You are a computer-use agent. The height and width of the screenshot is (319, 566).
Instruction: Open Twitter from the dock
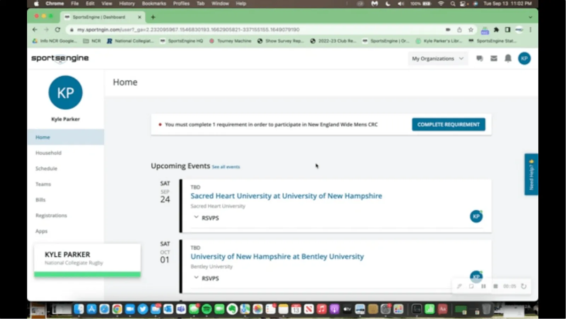click(x=143, y=309)
